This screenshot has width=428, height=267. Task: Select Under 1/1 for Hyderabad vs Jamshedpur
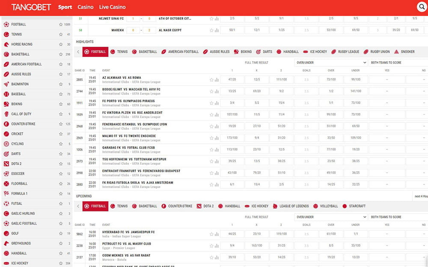[356, 234]
